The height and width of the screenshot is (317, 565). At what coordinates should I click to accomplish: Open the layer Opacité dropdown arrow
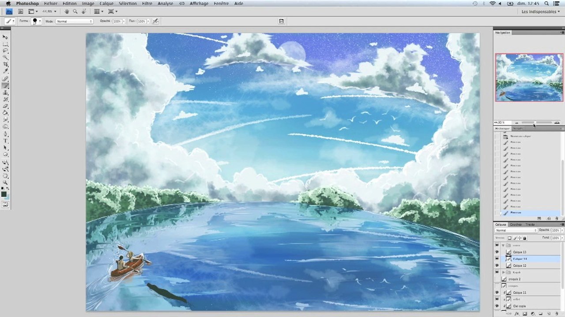point(561,230)
